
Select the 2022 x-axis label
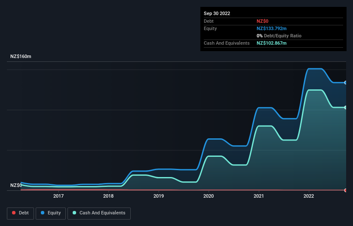click(x=309, y=196)
